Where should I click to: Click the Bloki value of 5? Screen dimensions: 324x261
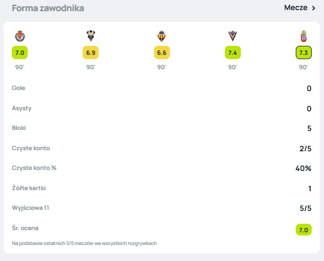(x=309, y=128)
